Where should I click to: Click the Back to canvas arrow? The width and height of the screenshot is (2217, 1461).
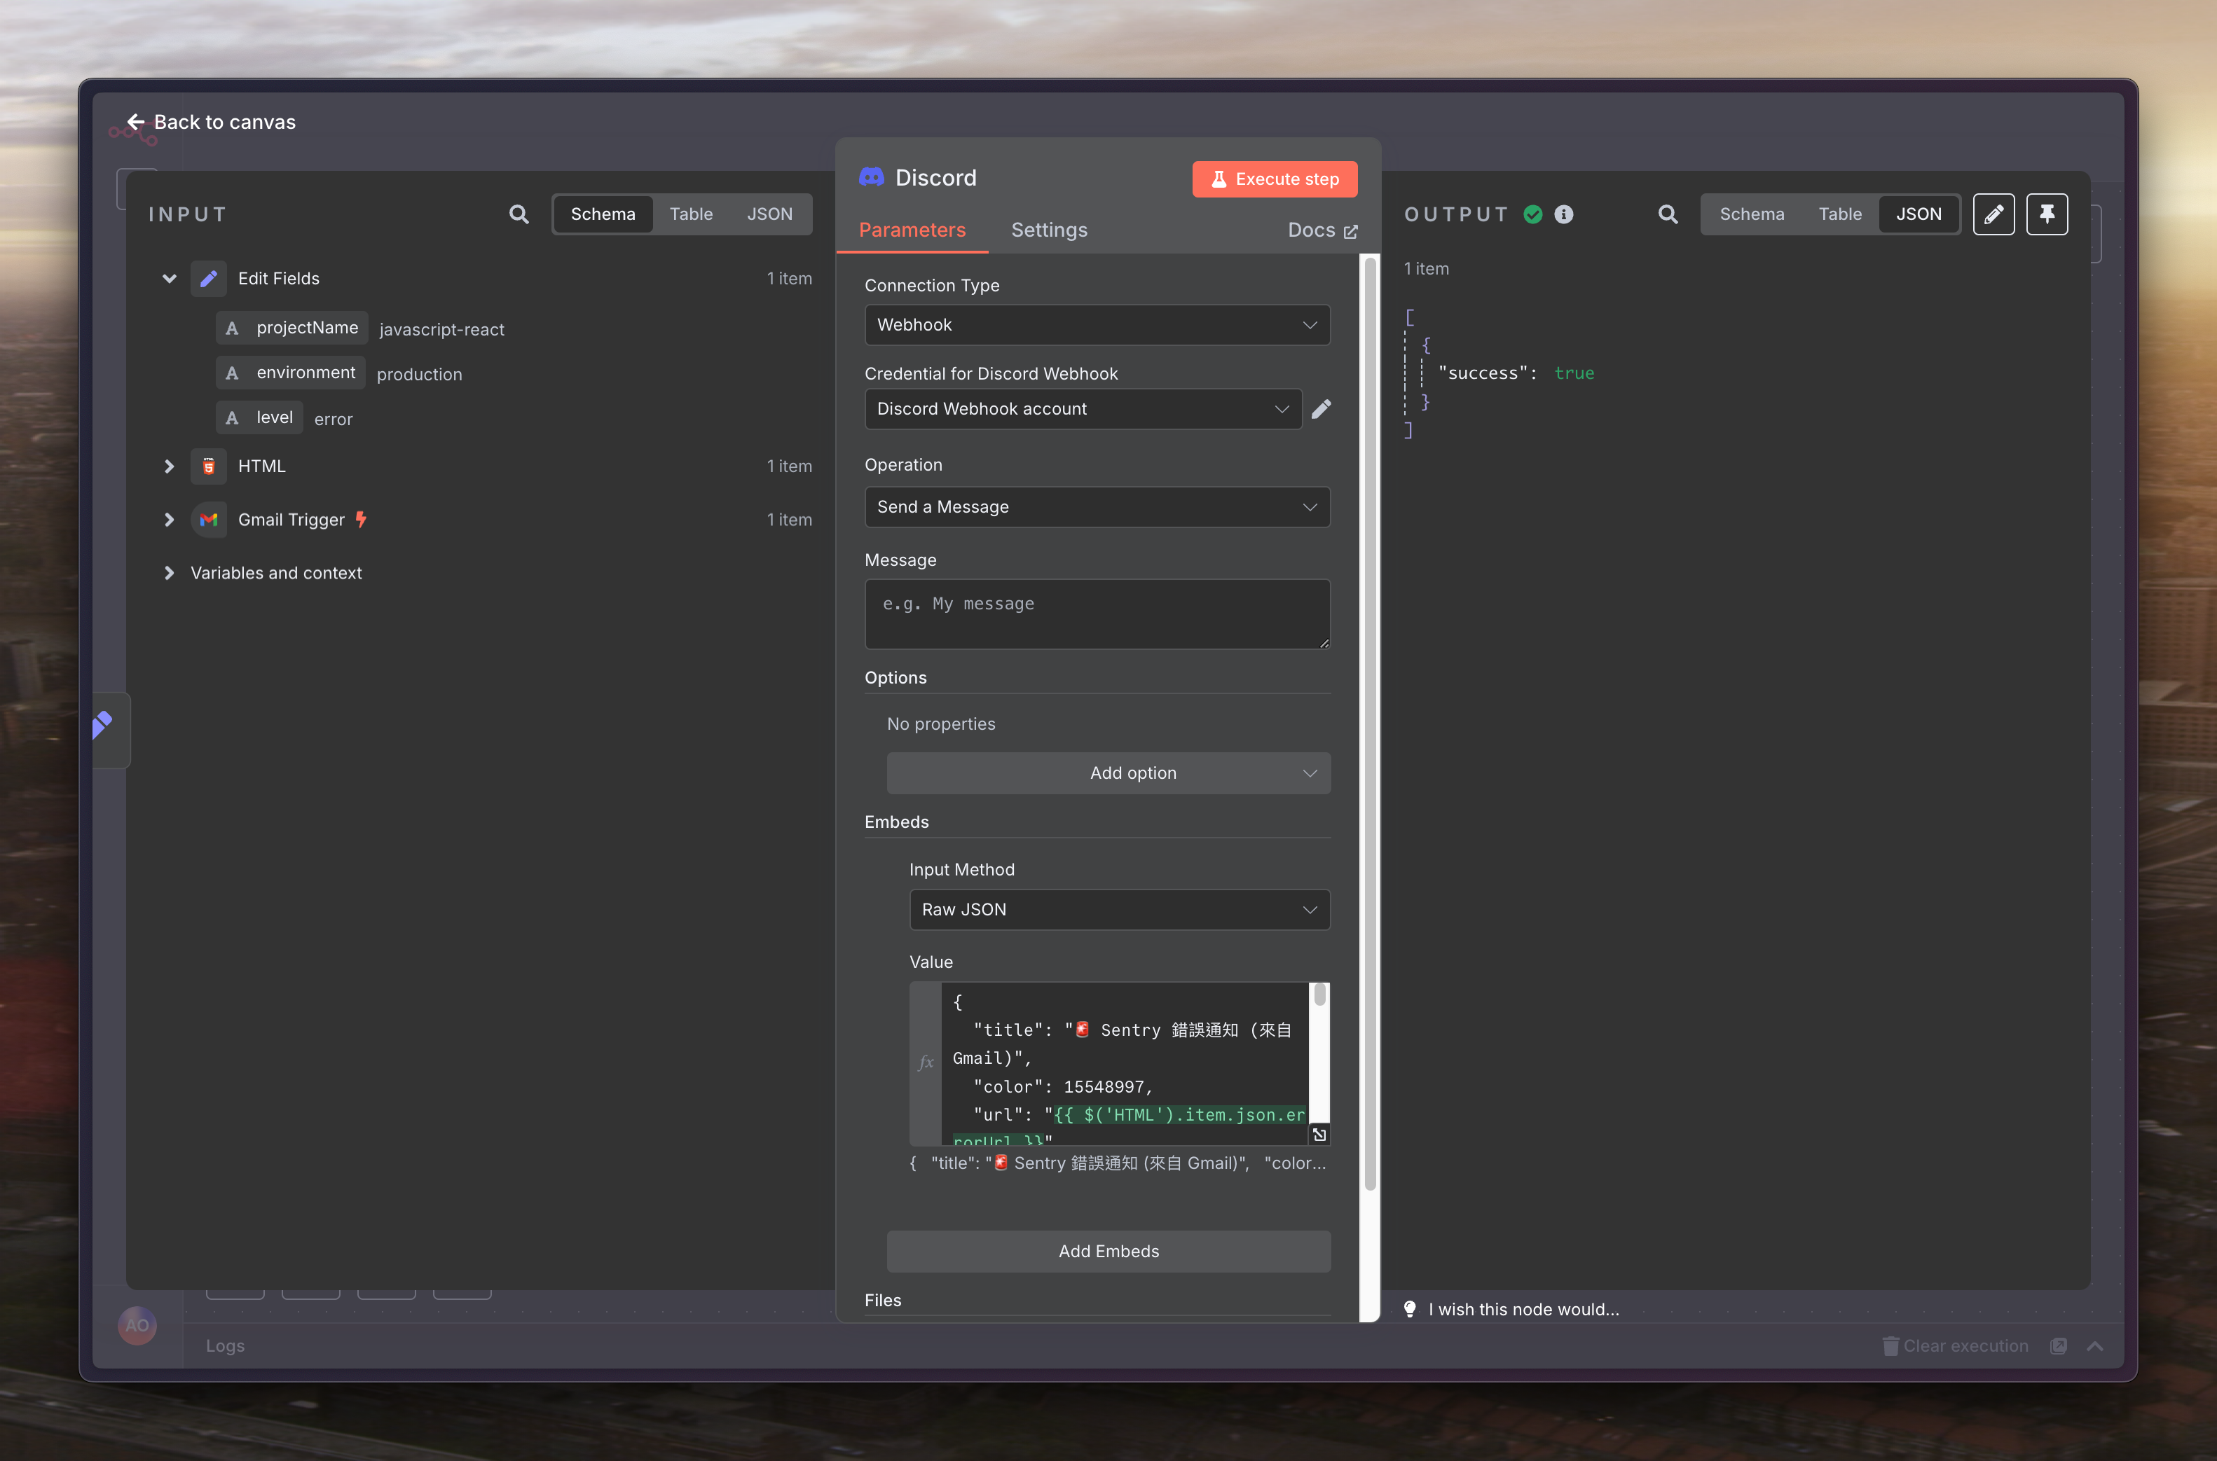coord(136,122)
